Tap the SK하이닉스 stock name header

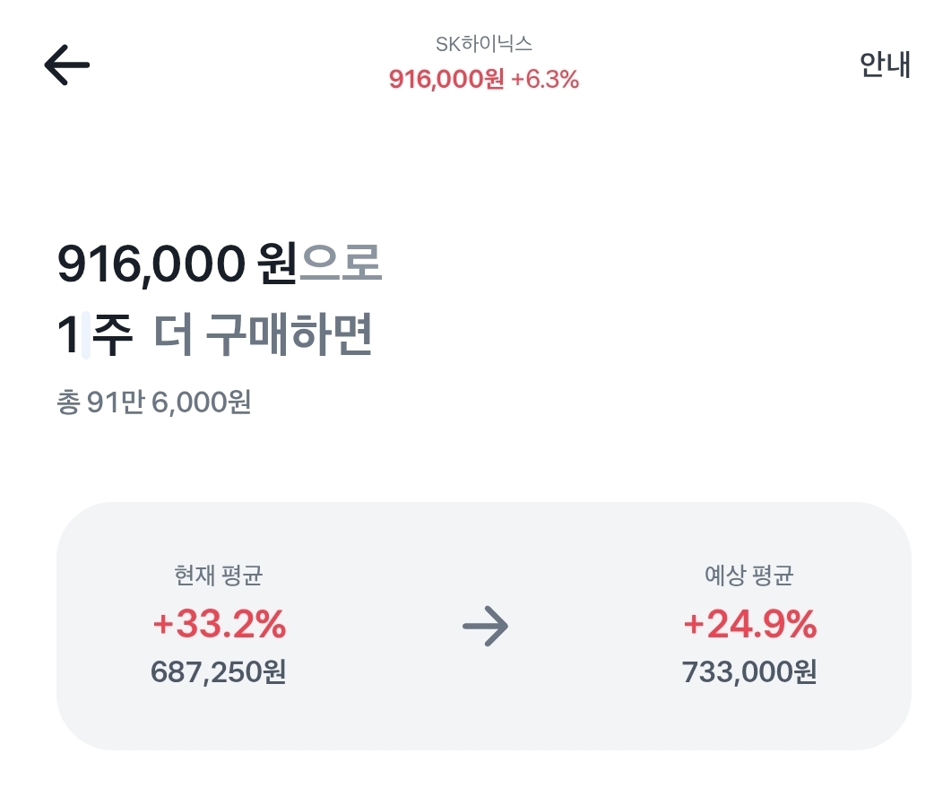point(483,44)
